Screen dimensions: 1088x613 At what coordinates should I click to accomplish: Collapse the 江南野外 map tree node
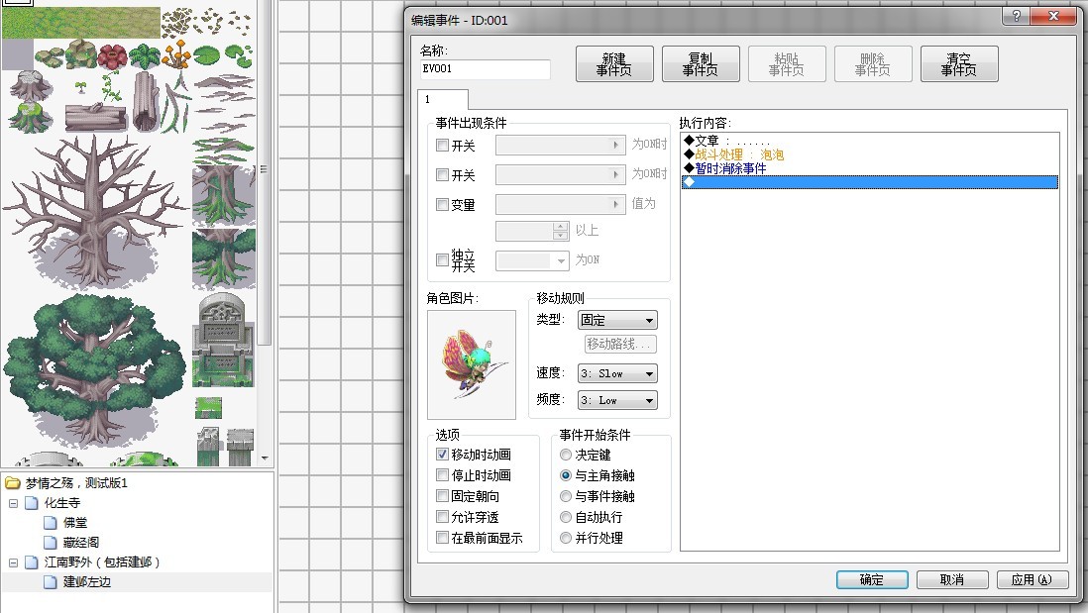coord(13,562)
